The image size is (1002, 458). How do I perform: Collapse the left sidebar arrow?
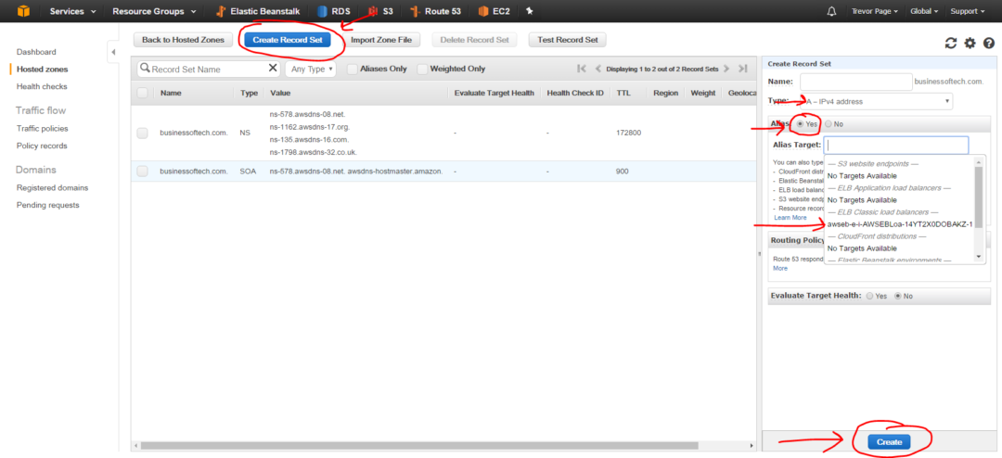coord(113,52)
